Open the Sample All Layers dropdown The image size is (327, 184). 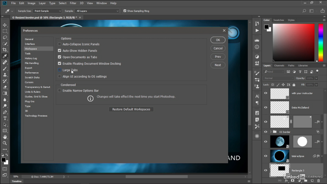pyautogui.click(x=97, y=11)
